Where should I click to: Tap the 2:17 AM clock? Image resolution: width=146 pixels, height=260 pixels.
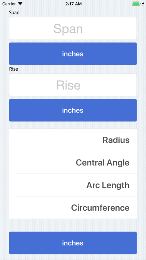73,4
